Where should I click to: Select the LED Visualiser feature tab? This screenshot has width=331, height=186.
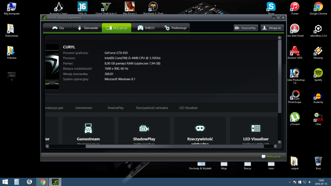(x=188, y=108)
